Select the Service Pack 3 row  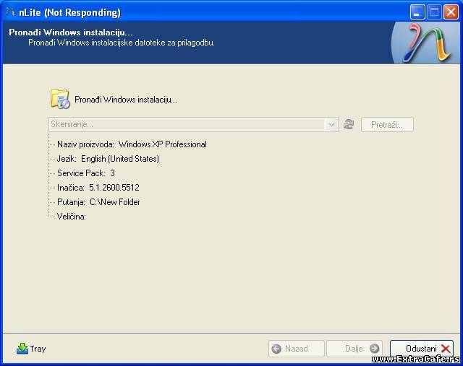pos(86,173)
